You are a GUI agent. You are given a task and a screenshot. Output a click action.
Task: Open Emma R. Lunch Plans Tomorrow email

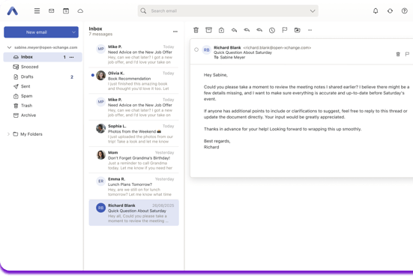click(x=134, y=186)
